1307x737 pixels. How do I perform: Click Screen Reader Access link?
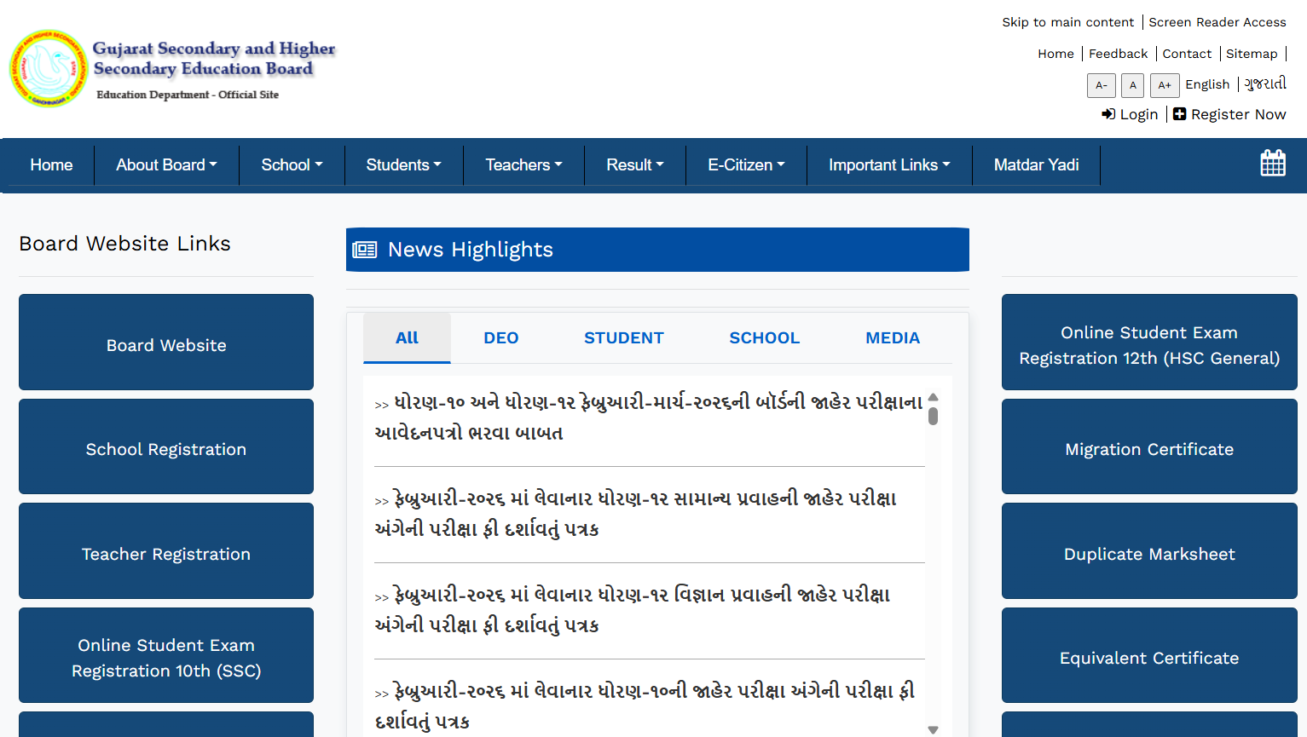tap(1217, 21)
